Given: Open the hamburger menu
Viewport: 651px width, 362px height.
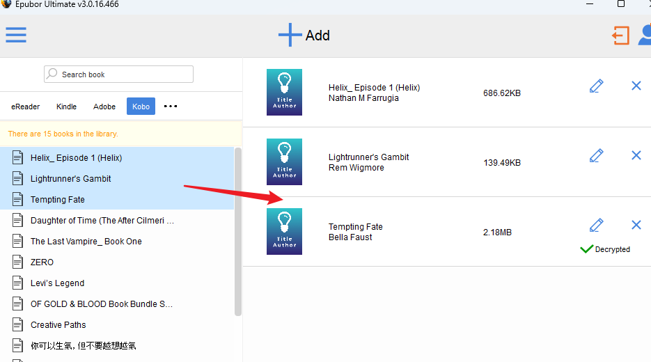Looking at the screenshot, I should tap(16, 35).
